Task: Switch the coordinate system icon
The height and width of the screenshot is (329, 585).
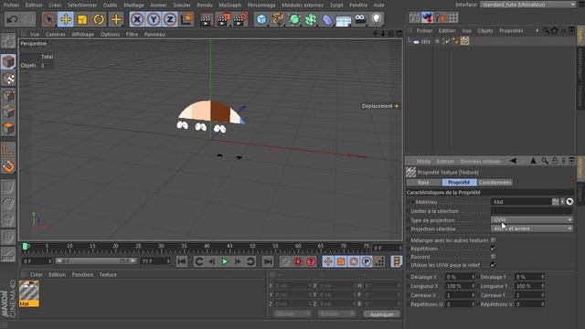Action: pos(186,19)
